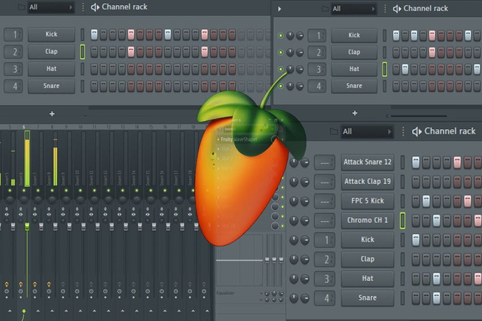Mute Kick via green LED in top-right rack

(x=280, y=36)
